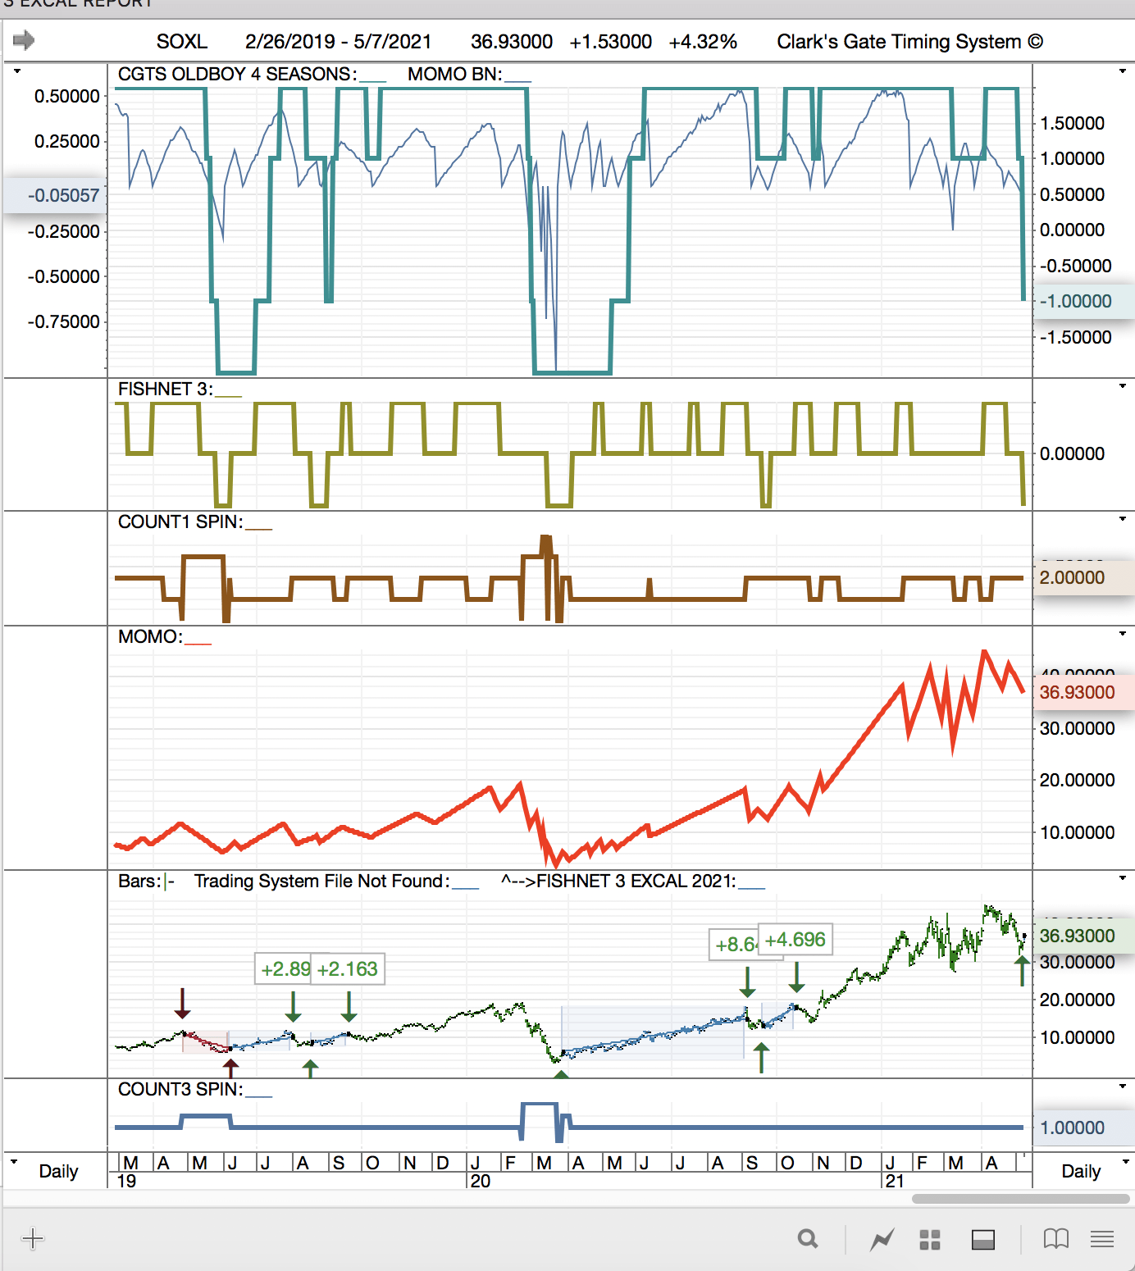
Task: Click the horizontal scrollbar thumb below the chart
Action: [1021, 1199]
